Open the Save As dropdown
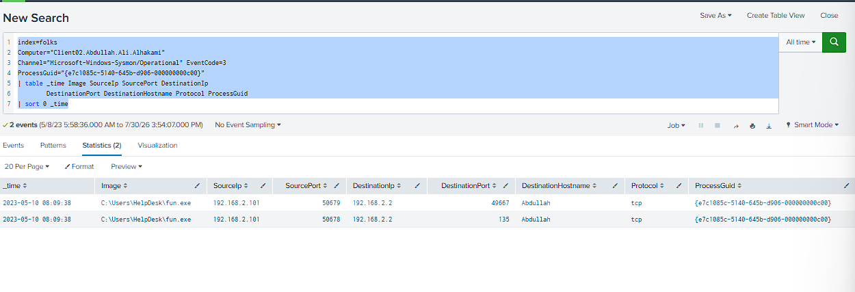Viewport: 855px width, 292px height. click(715, 15)
